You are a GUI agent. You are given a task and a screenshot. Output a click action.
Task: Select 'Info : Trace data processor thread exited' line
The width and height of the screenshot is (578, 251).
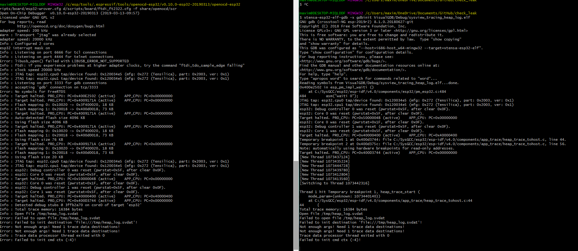(x=52, y=235)
